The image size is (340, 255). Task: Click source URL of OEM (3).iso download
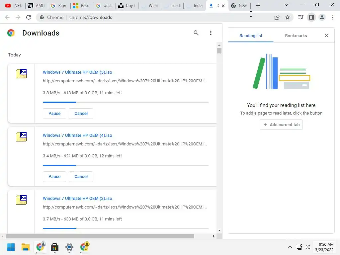coord(125,207)
